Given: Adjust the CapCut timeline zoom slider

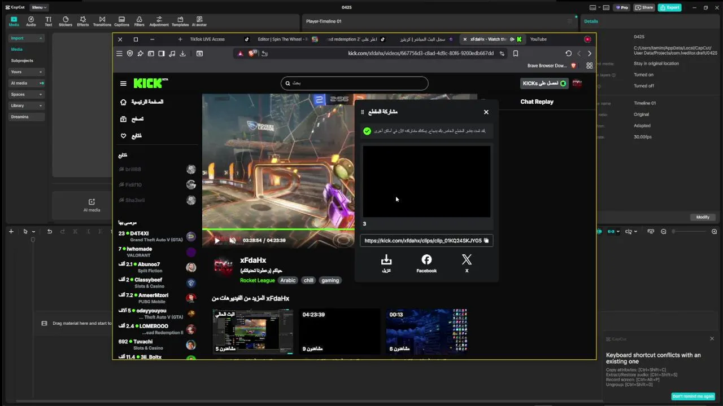Looking at the screenshot, I should point(689,231).
